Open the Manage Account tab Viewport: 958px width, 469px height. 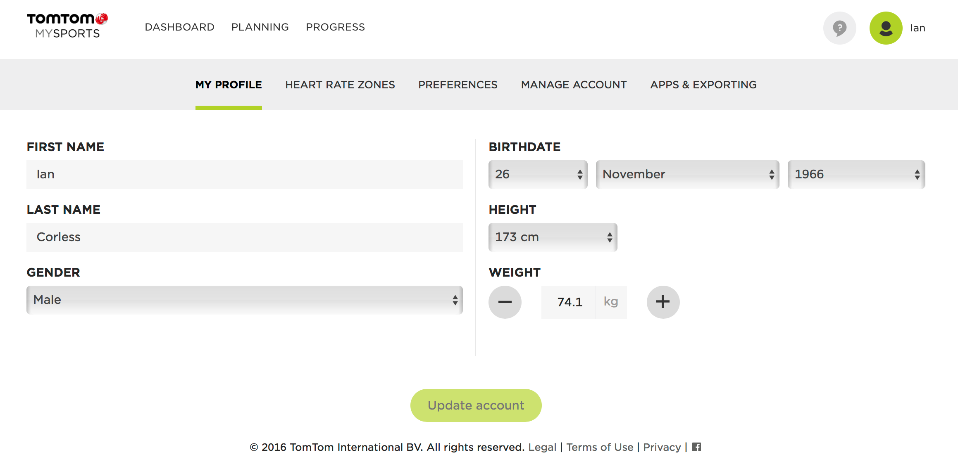coord(574,85)
